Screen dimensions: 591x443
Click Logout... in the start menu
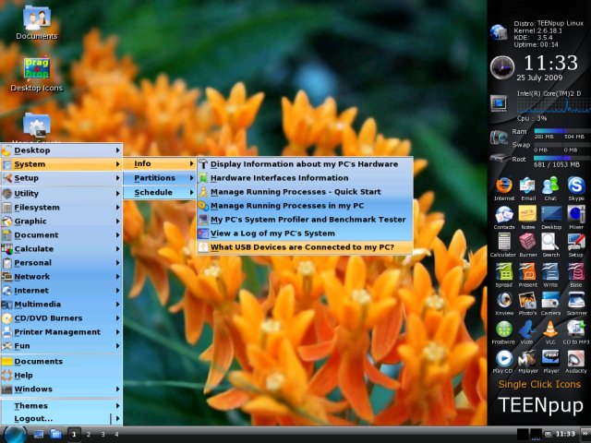(x=33, y=418)
